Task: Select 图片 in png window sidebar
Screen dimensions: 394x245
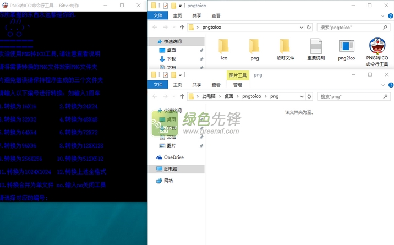Action: click(168, 145)
